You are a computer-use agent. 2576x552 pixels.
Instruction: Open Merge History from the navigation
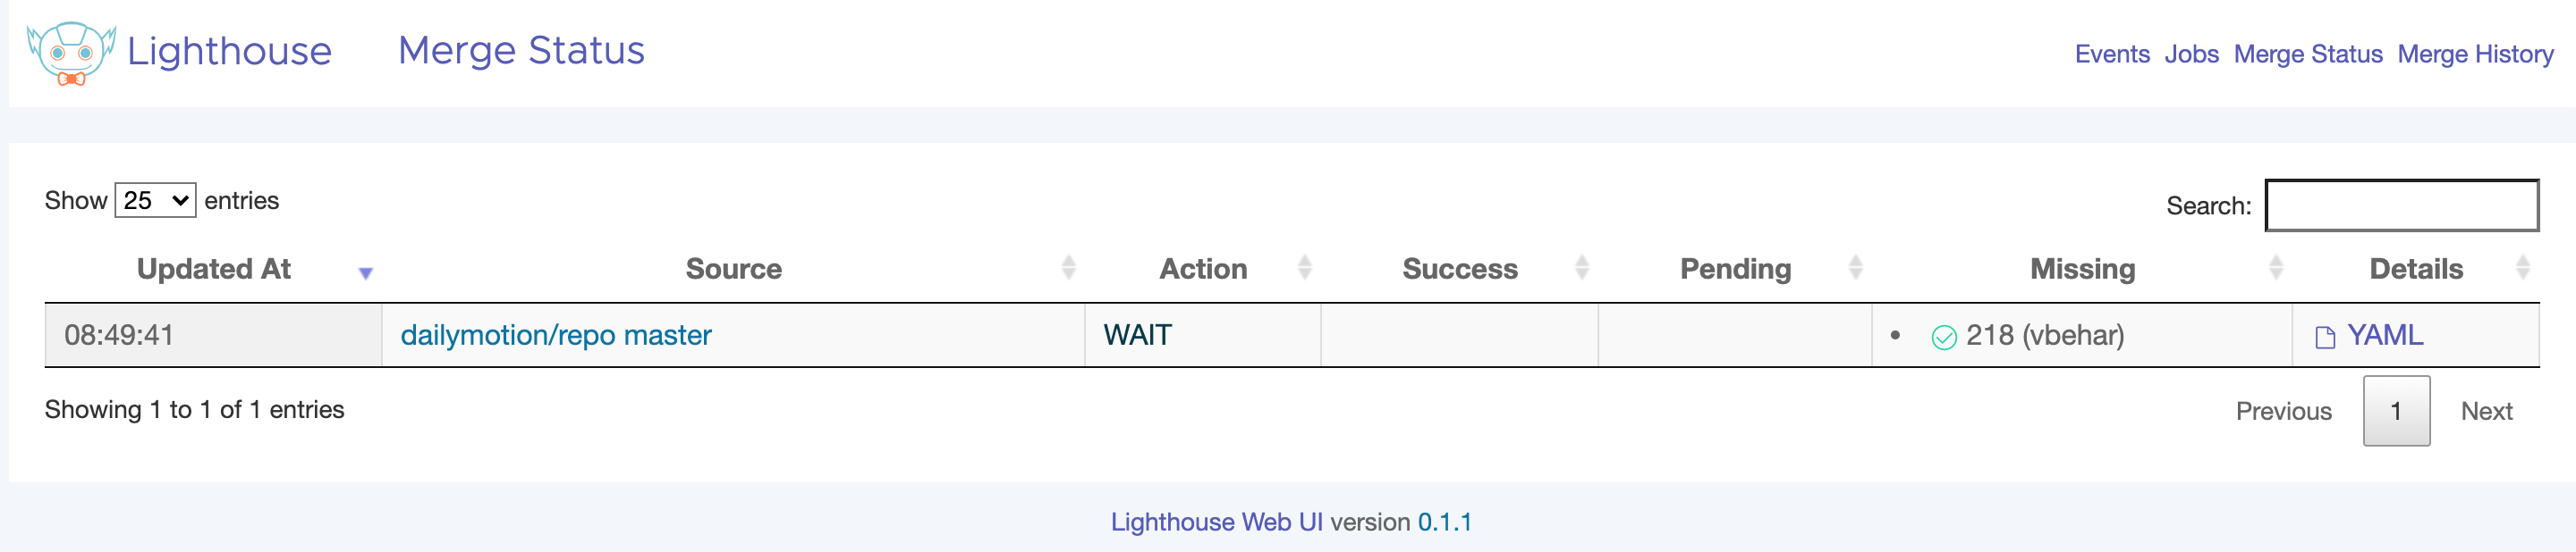tap(2475, 54)
